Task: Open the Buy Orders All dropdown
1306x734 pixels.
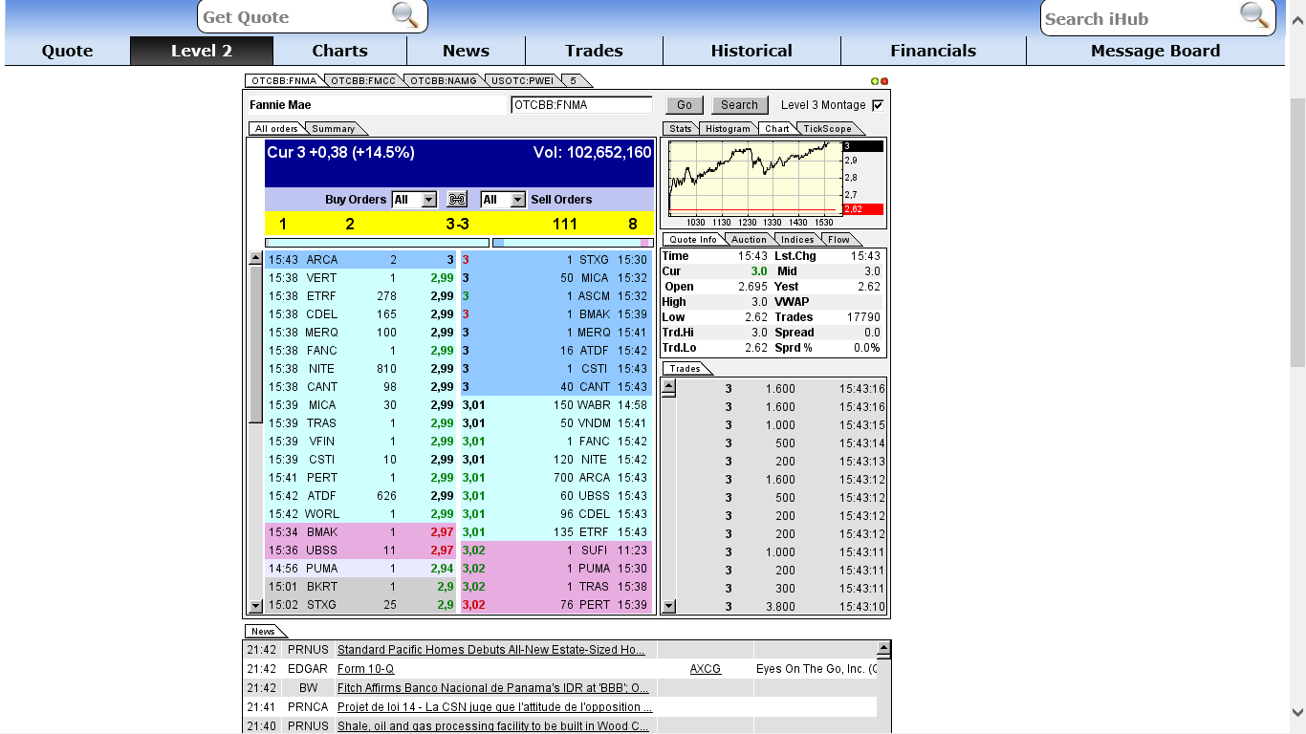Action: click(428, 200)
